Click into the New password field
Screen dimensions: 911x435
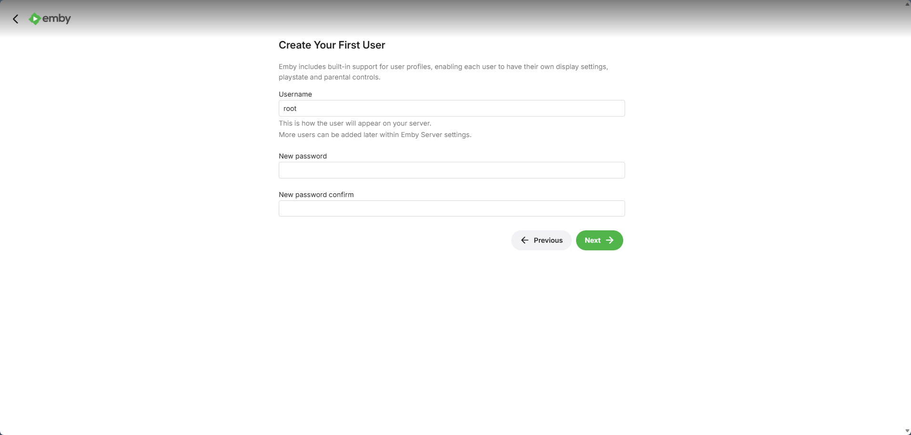tap(451, 170)
